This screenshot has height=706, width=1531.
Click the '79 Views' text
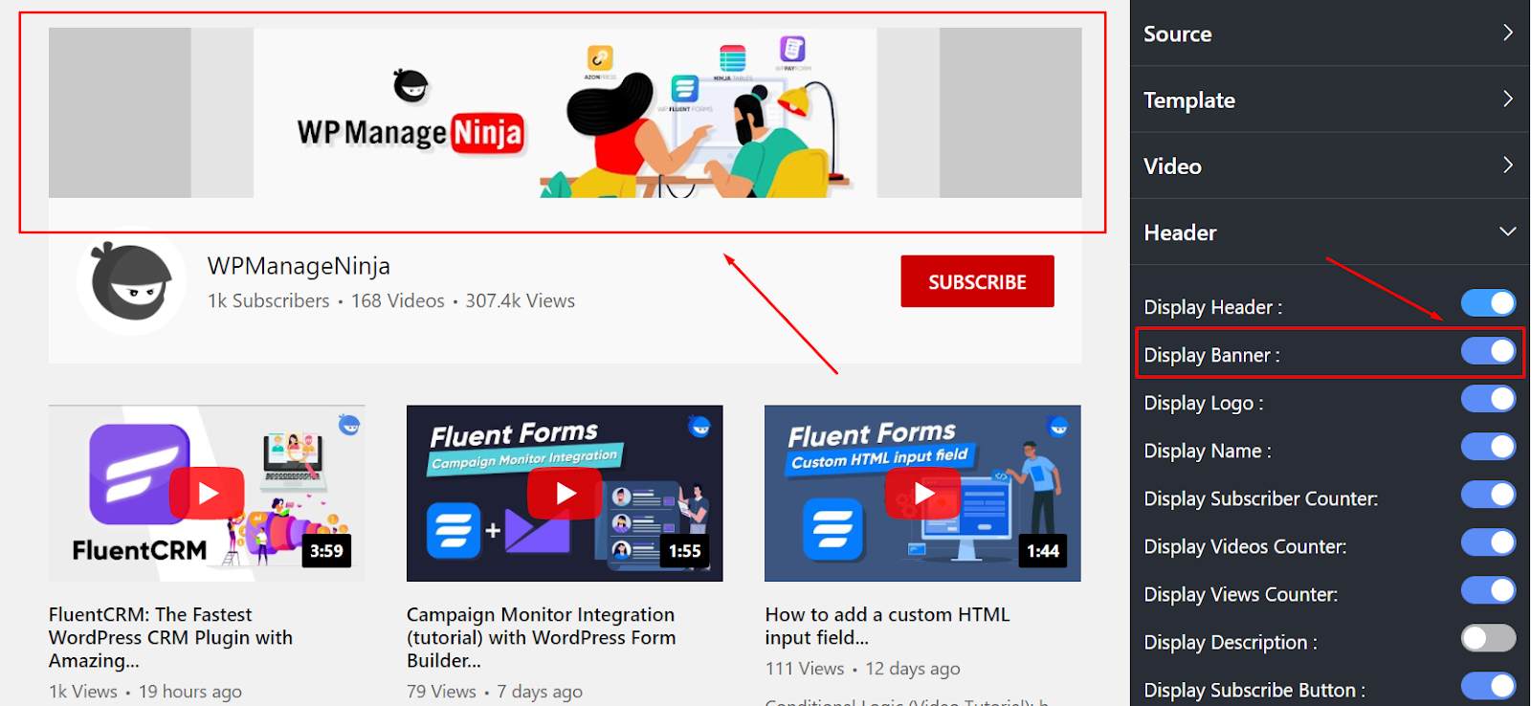441,691
